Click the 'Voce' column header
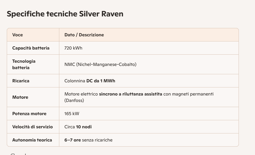Image resolution: width=255 pixels, height=155 pixels. click(17, 35)
